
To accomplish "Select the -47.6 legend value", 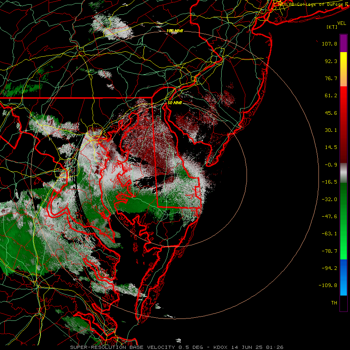I will (329, 217).
